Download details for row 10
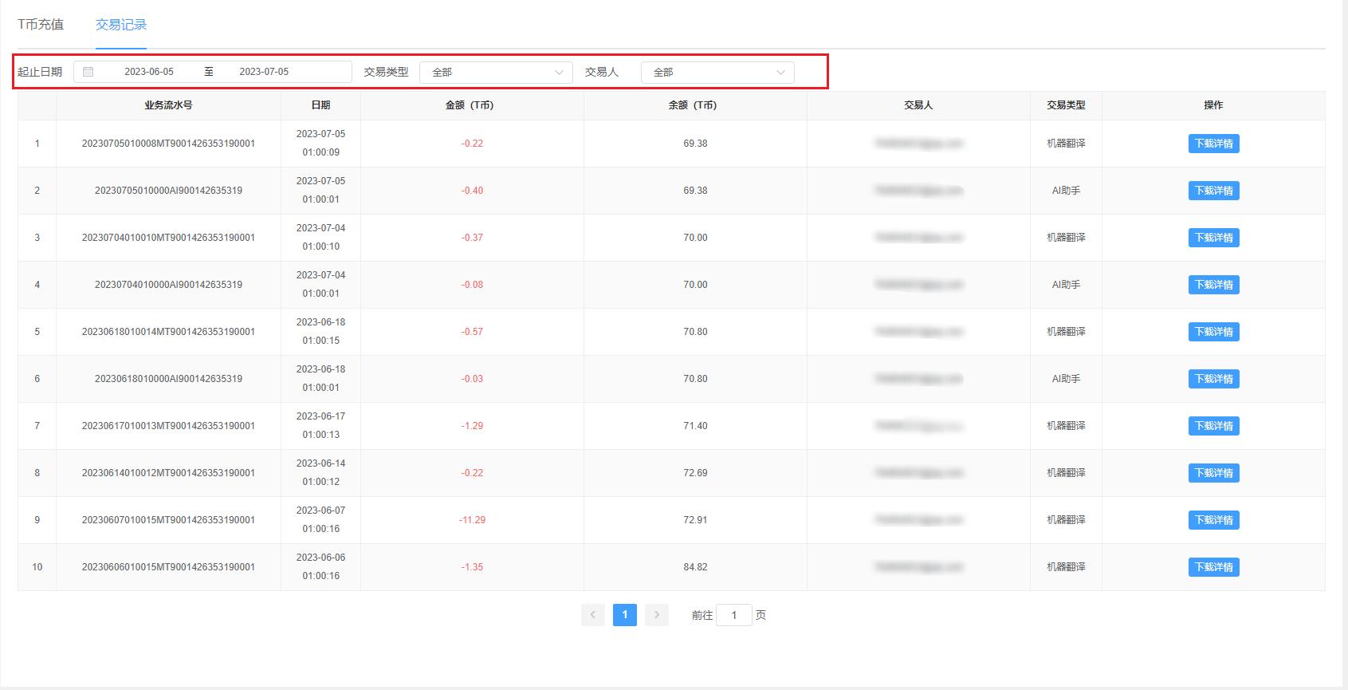Viewport: 1348px width, 690px height. 1213,567
